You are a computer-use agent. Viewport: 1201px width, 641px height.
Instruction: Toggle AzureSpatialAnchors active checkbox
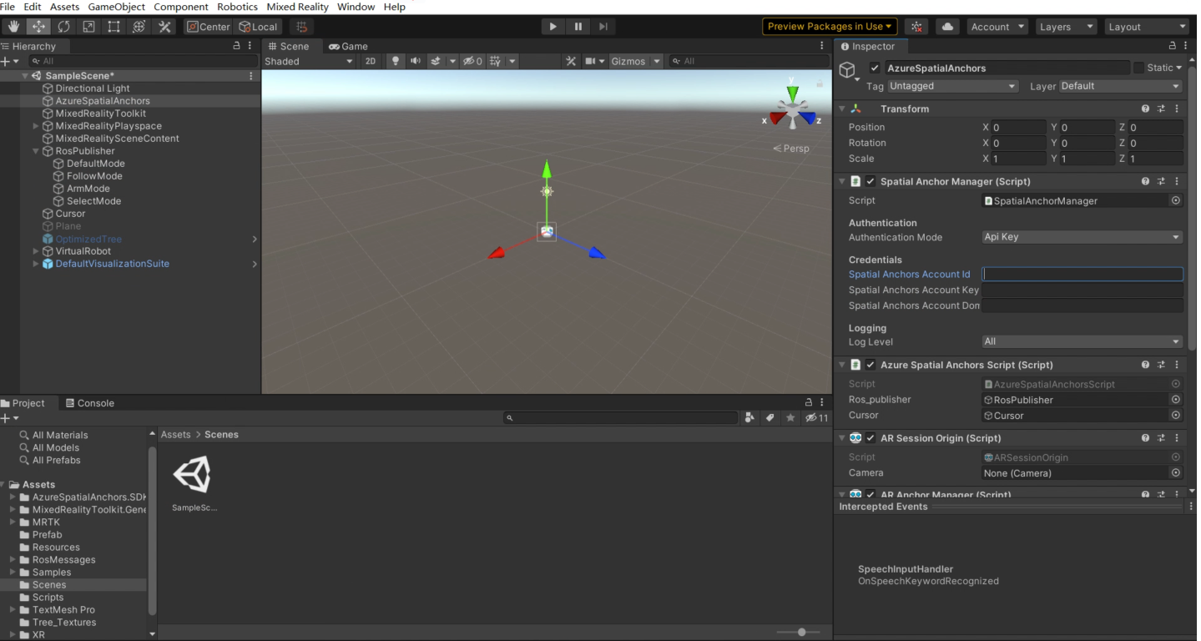(x=875, y=68)
